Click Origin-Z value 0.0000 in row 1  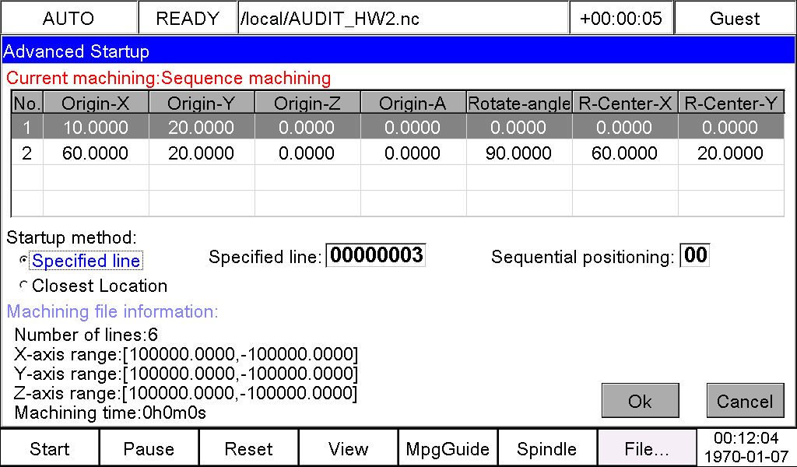click(x=307, y=127)
